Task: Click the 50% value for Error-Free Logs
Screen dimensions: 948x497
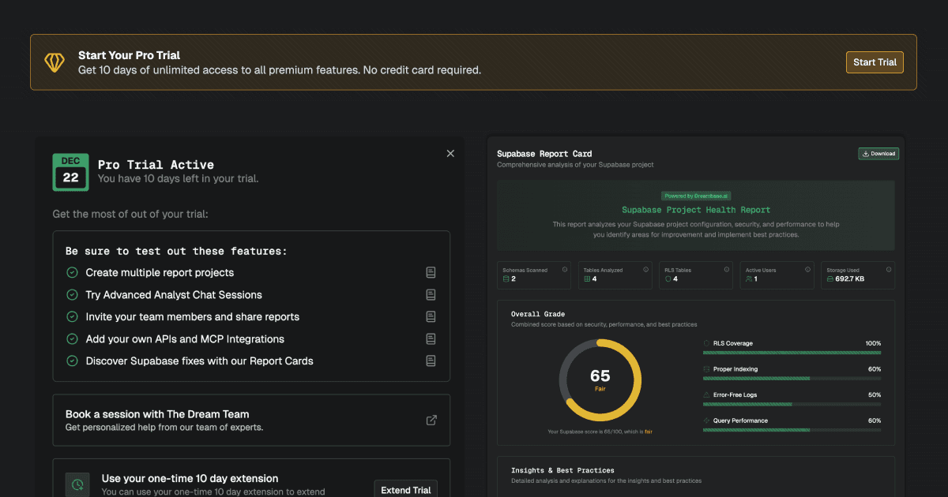Action: click(875, 394)
